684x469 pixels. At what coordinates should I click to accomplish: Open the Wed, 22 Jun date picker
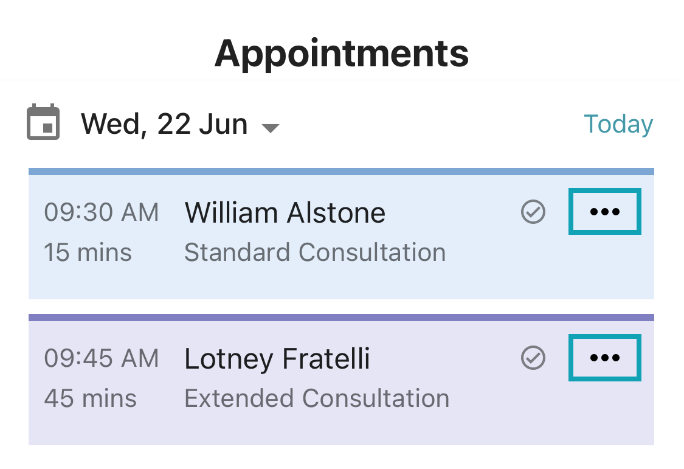pyautogui.click(x=164, y=124)
